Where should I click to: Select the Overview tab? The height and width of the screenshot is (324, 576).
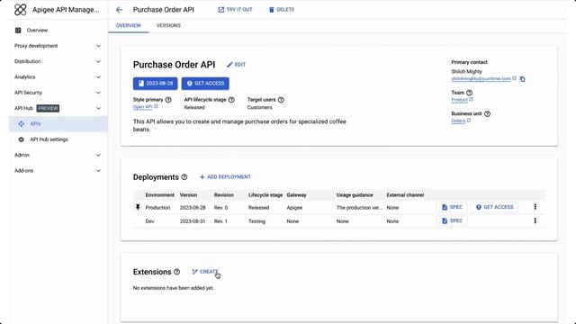pos(128,25)
